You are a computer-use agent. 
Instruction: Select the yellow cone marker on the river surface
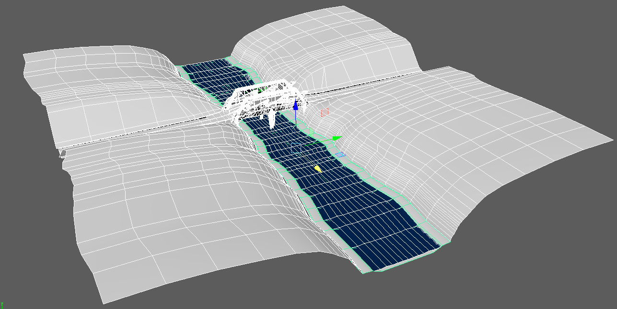coord(318,168)
